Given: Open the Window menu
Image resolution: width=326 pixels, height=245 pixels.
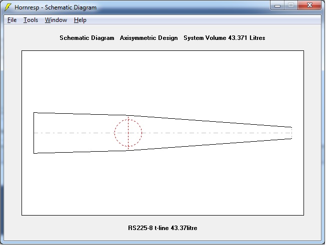Looking at the screenshot, I should pyautogui.click(x=56, y=20).
